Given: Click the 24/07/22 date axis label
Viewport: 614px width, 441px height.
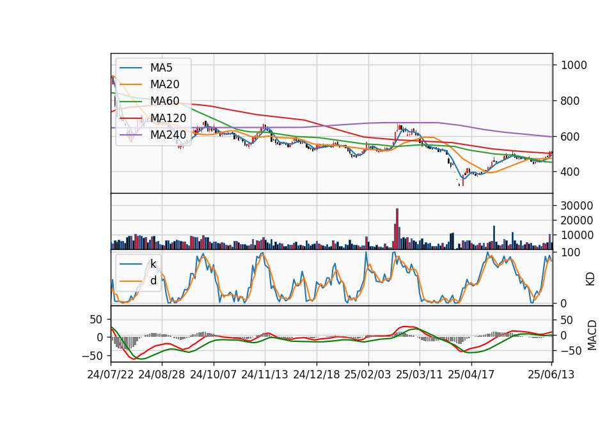Looking at the screenshot, I should (111, 375).
